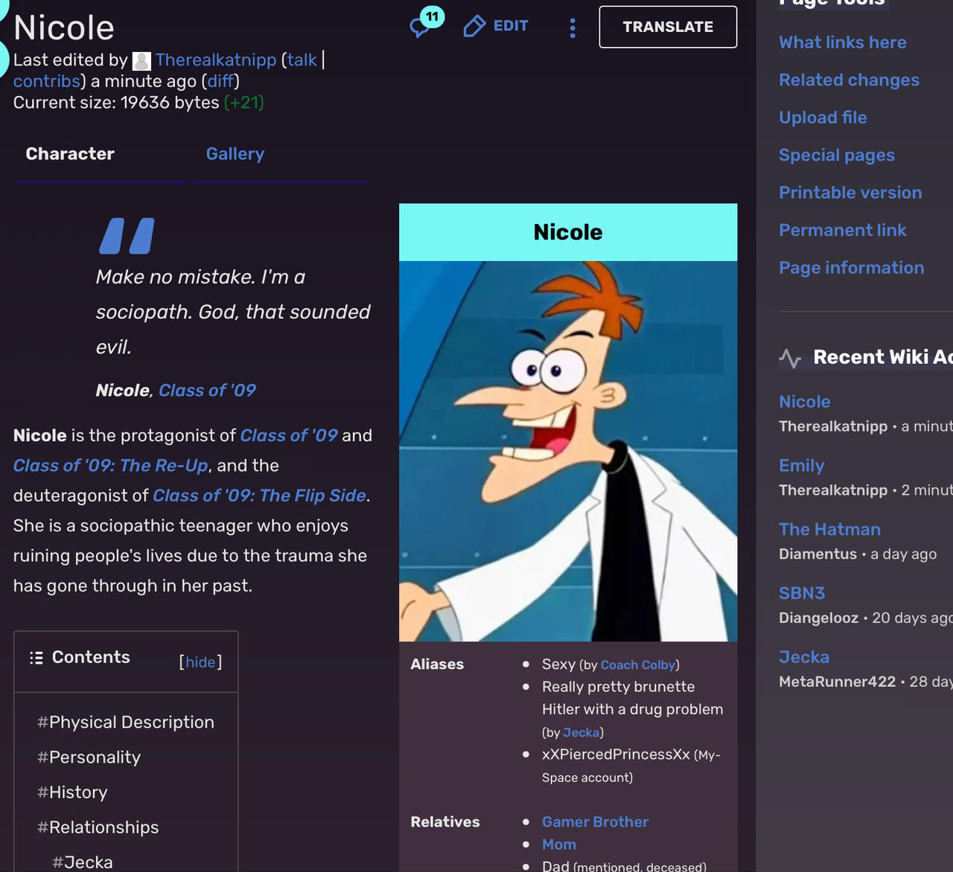The image size is (953, 872).
Task: Click Upload file in Page Tools
Action: click(823, 118)
